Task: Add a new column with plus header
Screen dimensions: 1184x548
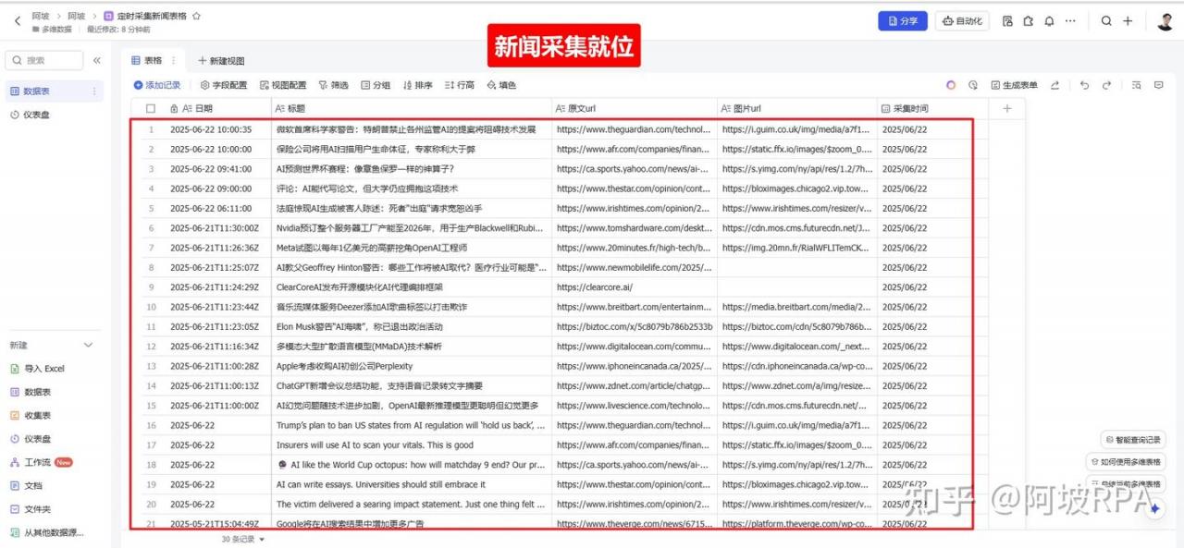Action: point(1007,108)
